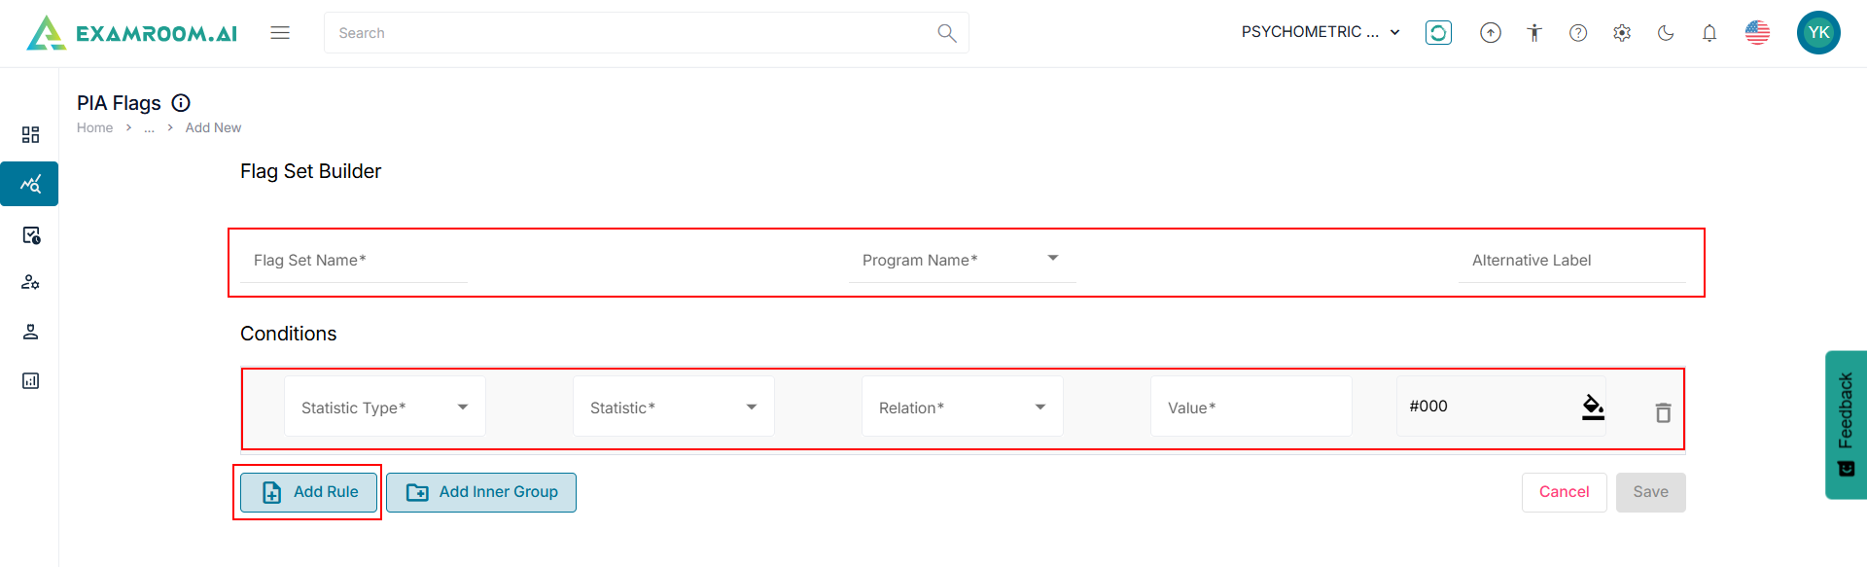The width and height of the screenshot is (1867, 567).
Task: Open the dashboard grid sidebar item
Action: point(30,134)
